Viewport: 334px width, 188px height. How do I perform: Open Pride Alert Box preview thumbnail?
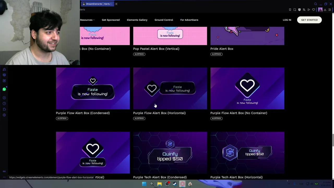[x=247, y=36]
